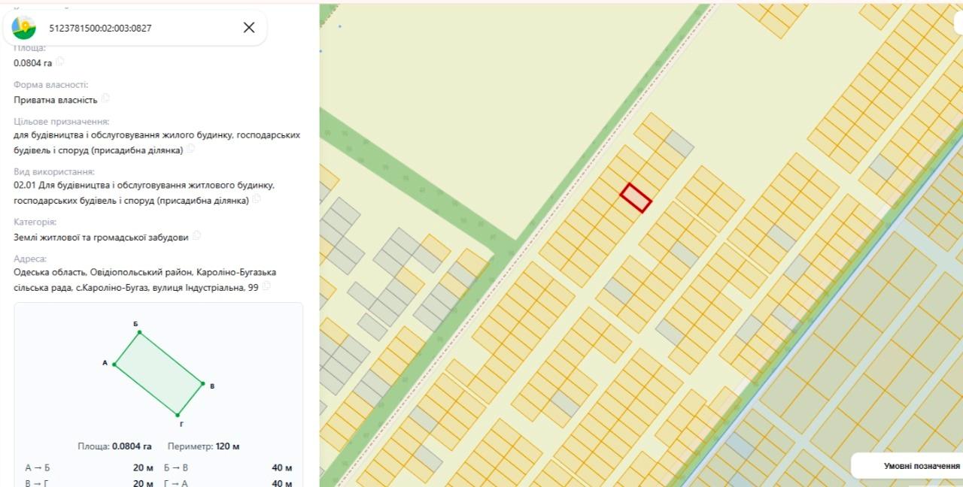Copy the area value 0.0804 га
Screen dimensions: 963x487
click(61, 62)
